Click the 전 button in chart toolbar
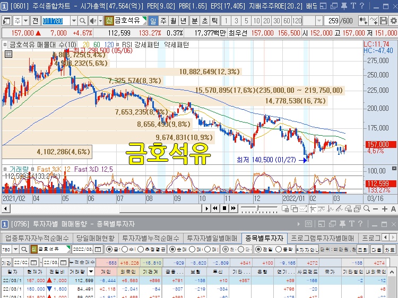398x298 pixels. tap(35, 21)
